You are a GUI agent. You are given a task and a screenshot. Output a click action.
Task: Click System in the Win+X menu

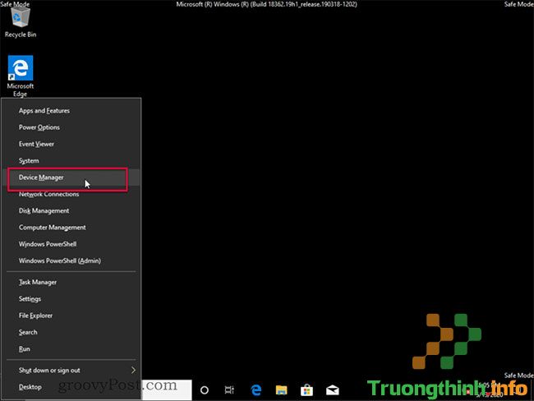pos(71,161)
